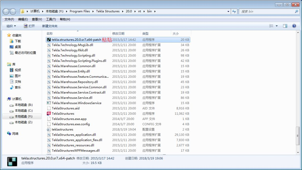
Task: Click the 新建文件夹 button
Action: 50,26
